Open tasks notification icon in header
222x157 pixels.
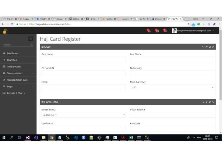[165, 31]
